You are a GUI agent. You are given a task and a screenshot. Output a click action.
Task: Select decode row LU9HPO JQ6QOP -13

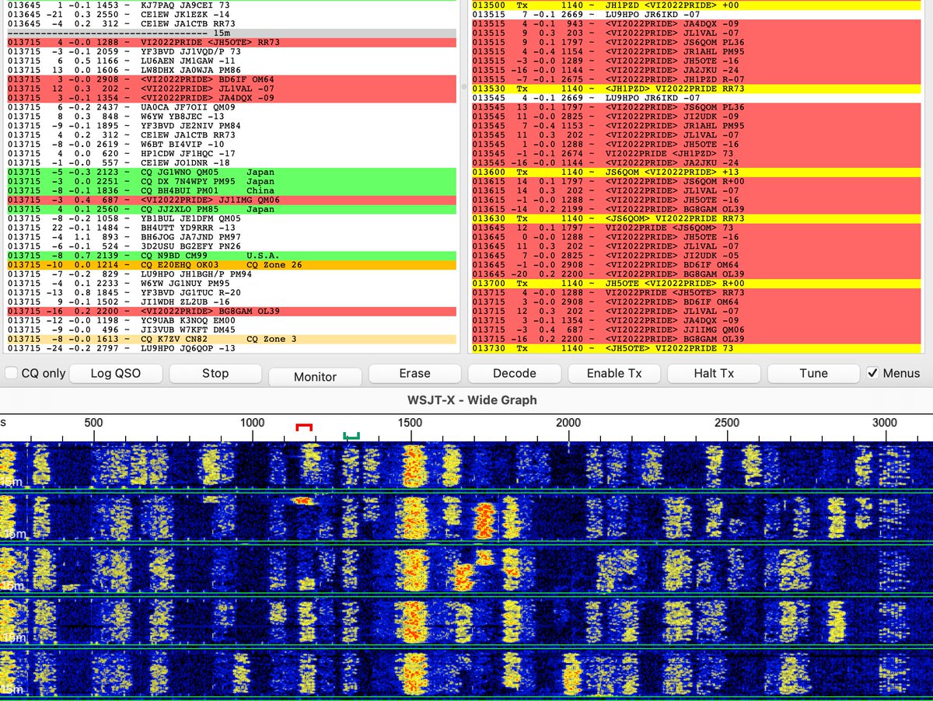coord(230,348)
